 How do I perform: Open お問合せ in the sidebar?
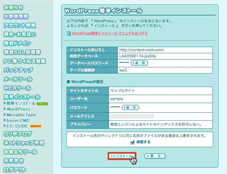pos(14,161)
